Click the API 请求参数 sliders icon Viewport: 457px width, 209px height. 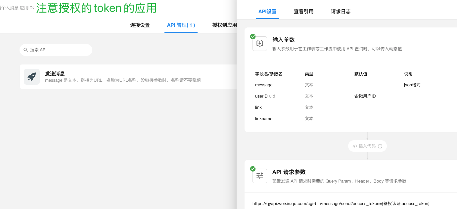(x=260, y=176)
